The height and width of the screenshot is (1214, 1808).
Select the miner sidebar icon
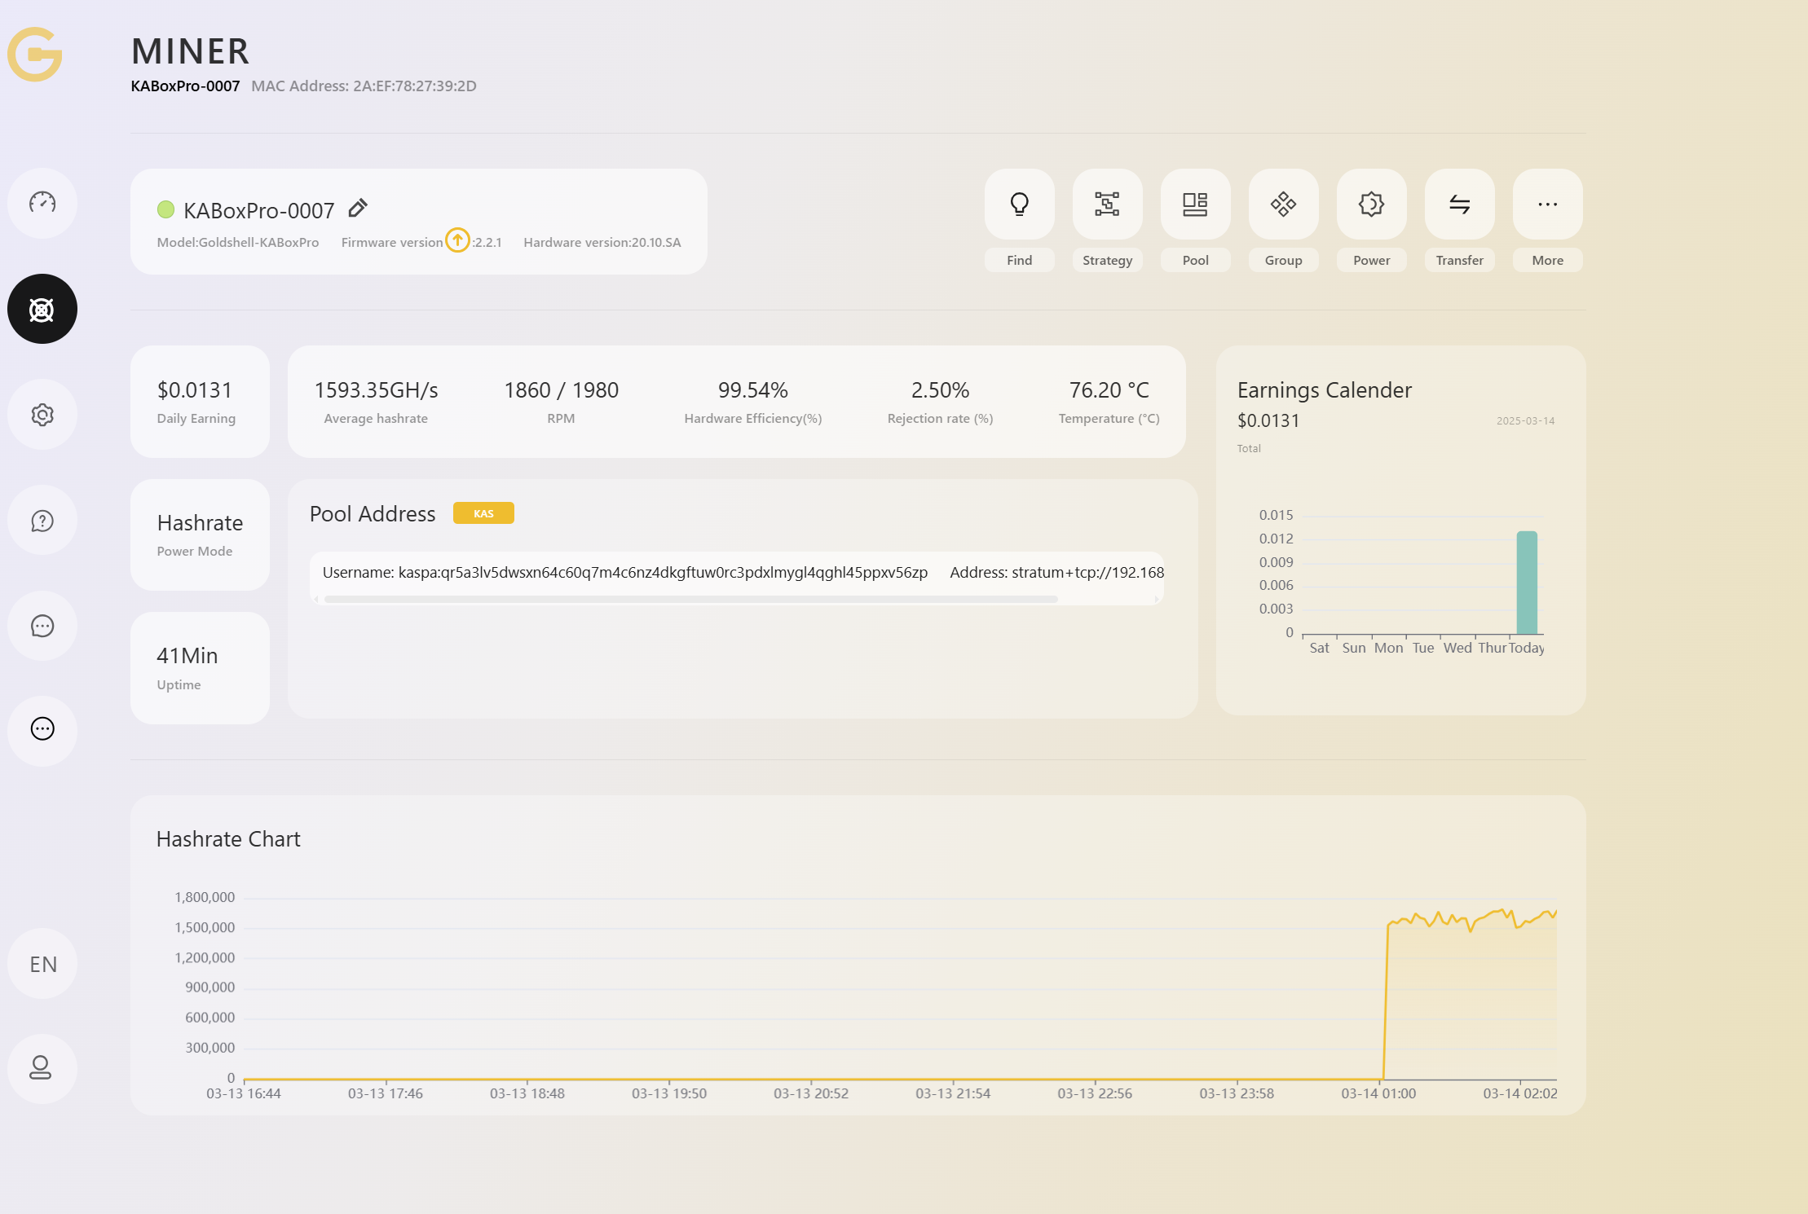click(42, 309)
